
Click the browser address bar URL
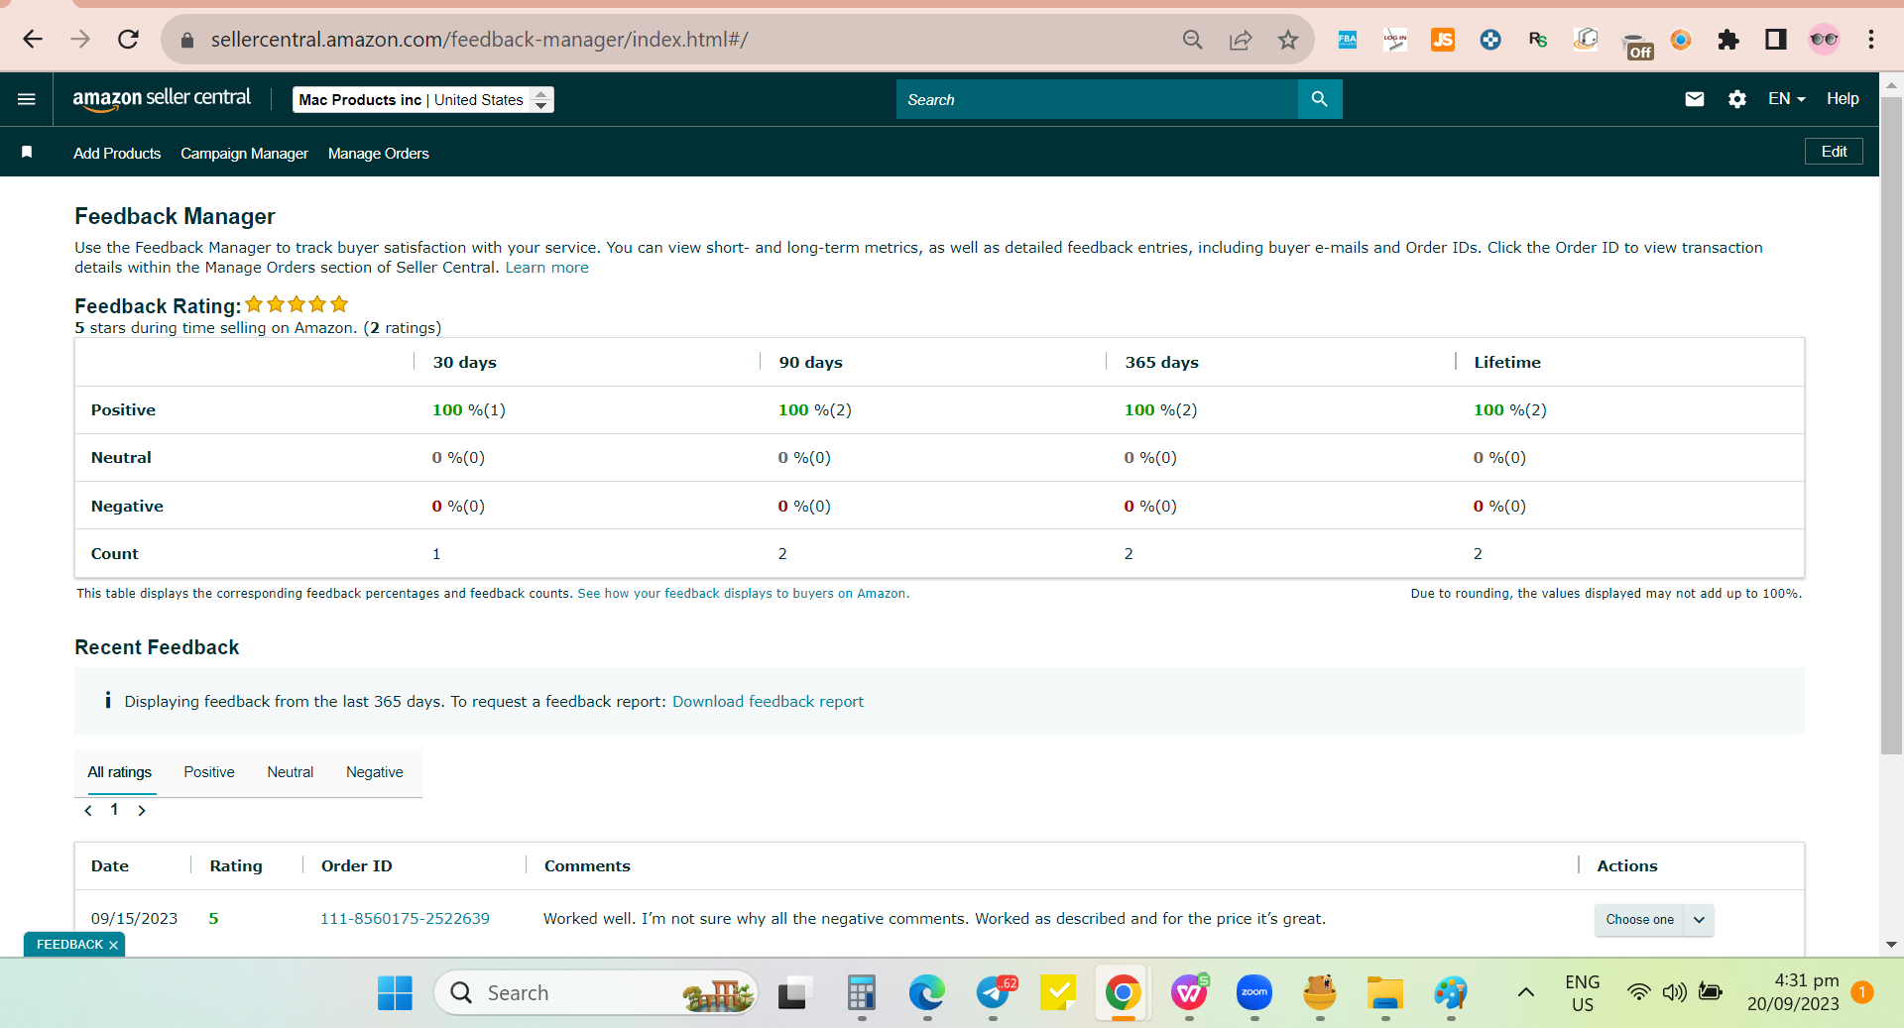tap(480, 40)
